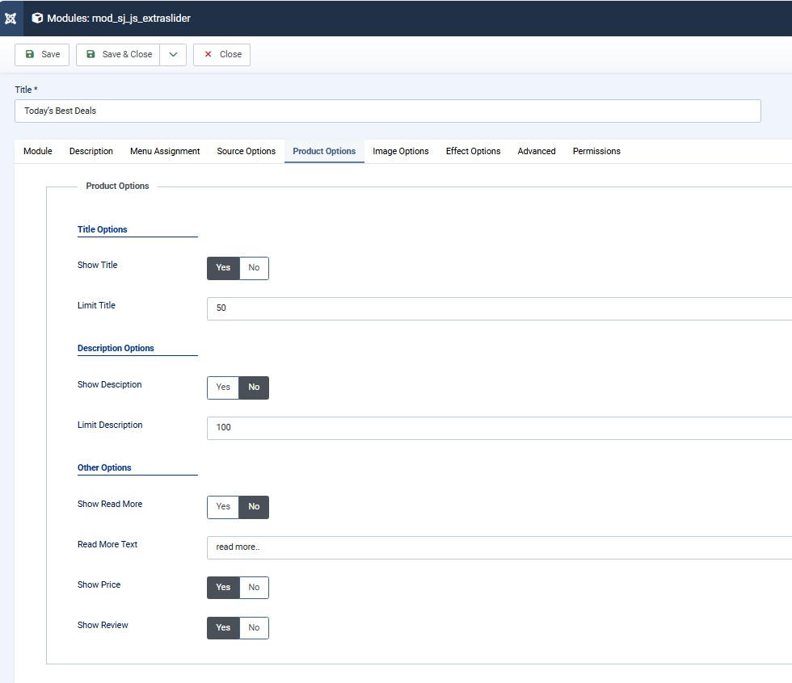Click the Close button with red X
This screenshot has height=683, width=792.
tap(222, 54)
